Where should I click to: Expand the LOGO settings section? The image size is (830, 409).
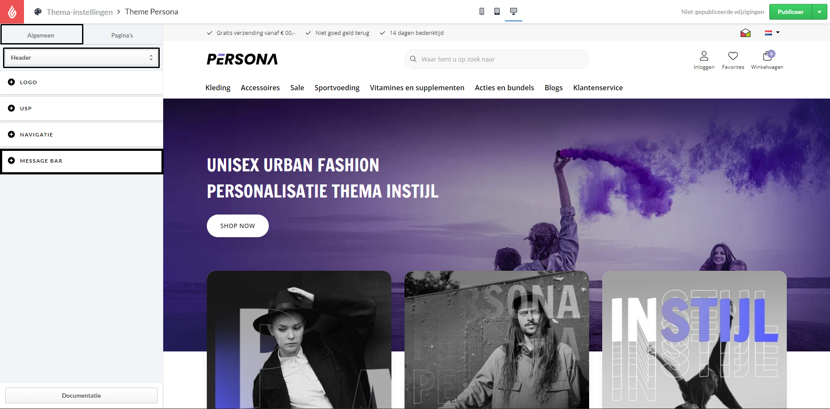click(82, 82)
